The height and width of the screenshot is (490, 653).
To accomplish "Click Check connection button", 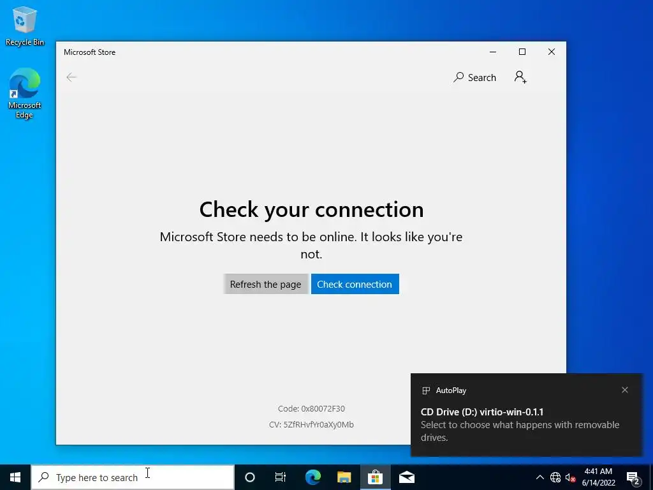I will [355, 284].
